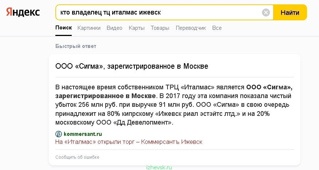Click the kommersant.ru favicon icon
This screenshot has height=170, width=319.
click(x=59, y=134)
